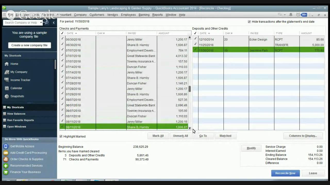330x185 pixels.
Task: Click the 99+ reminders badge
Action: pos(304,15)
